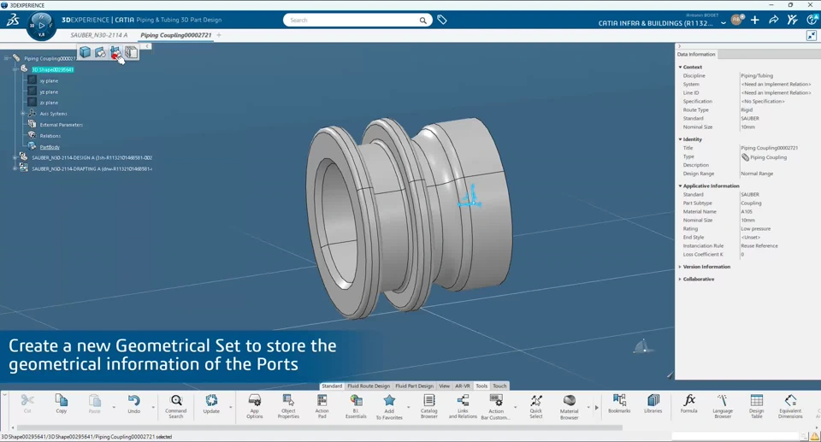Screen dimensions: 821x442
Task: Click the Formula fx tool
Action: point(689,404)
